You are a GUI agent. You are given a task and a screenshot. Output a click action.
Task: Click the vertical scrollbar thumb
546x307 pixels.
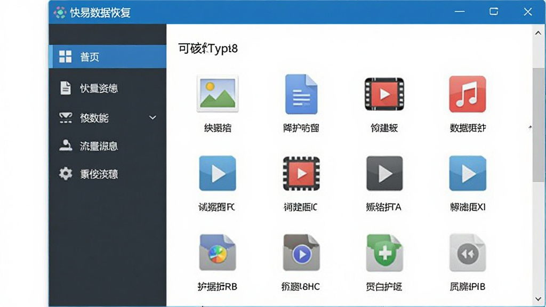point(538,125)
